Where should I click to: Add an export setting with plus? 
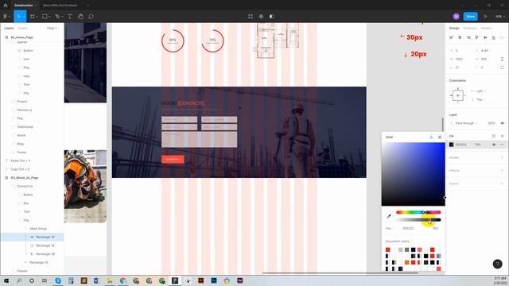(502, 184)
